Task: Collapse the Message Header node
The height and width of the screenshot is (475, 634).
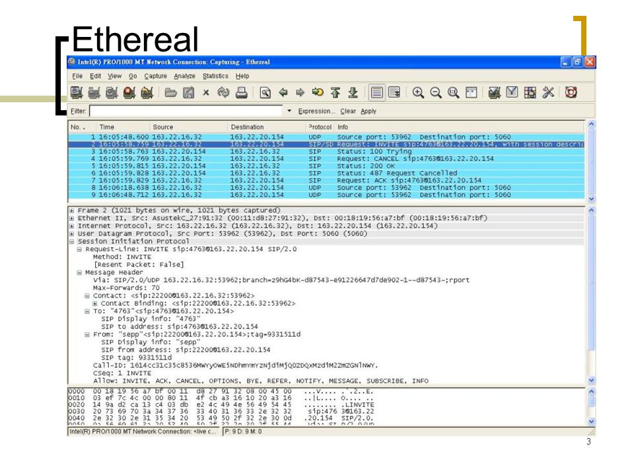Action: tap(80, 272)
